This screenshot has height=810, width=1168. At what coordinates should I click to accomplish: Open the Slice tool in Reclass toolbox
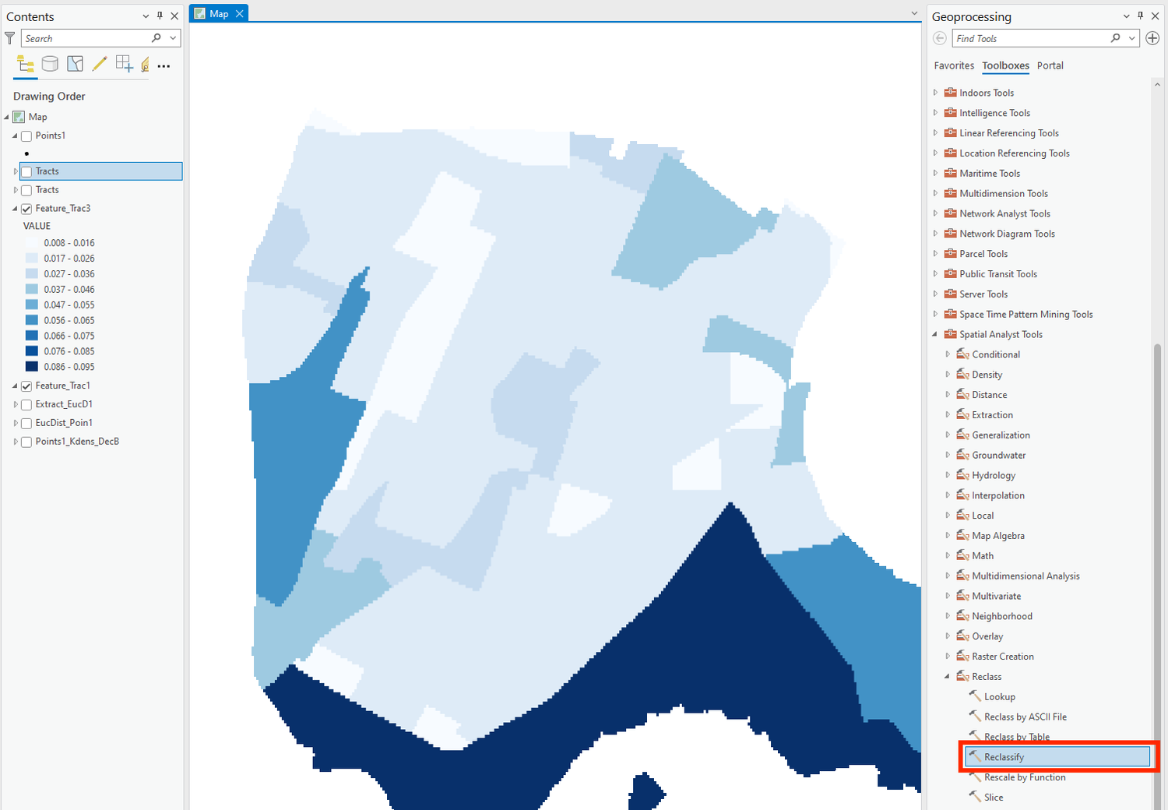pos(994,797)
